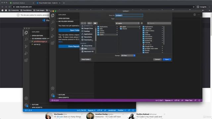
Task: Open Format 'All Files' dropdown
Action: 128,56
